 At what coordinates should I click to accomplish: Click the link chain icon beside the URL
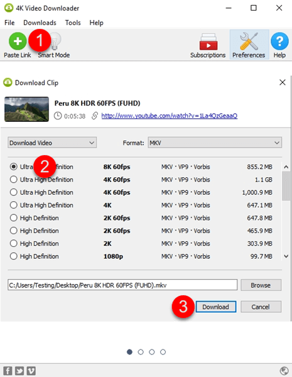pos(95,116)
